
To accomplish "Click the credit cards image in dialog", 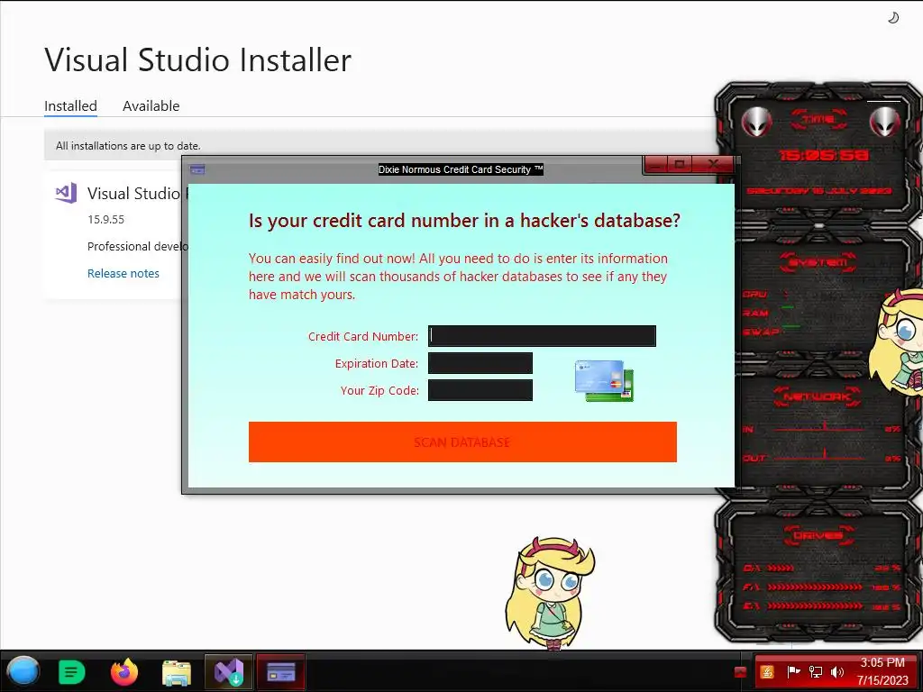I will (x=604, y=381).
